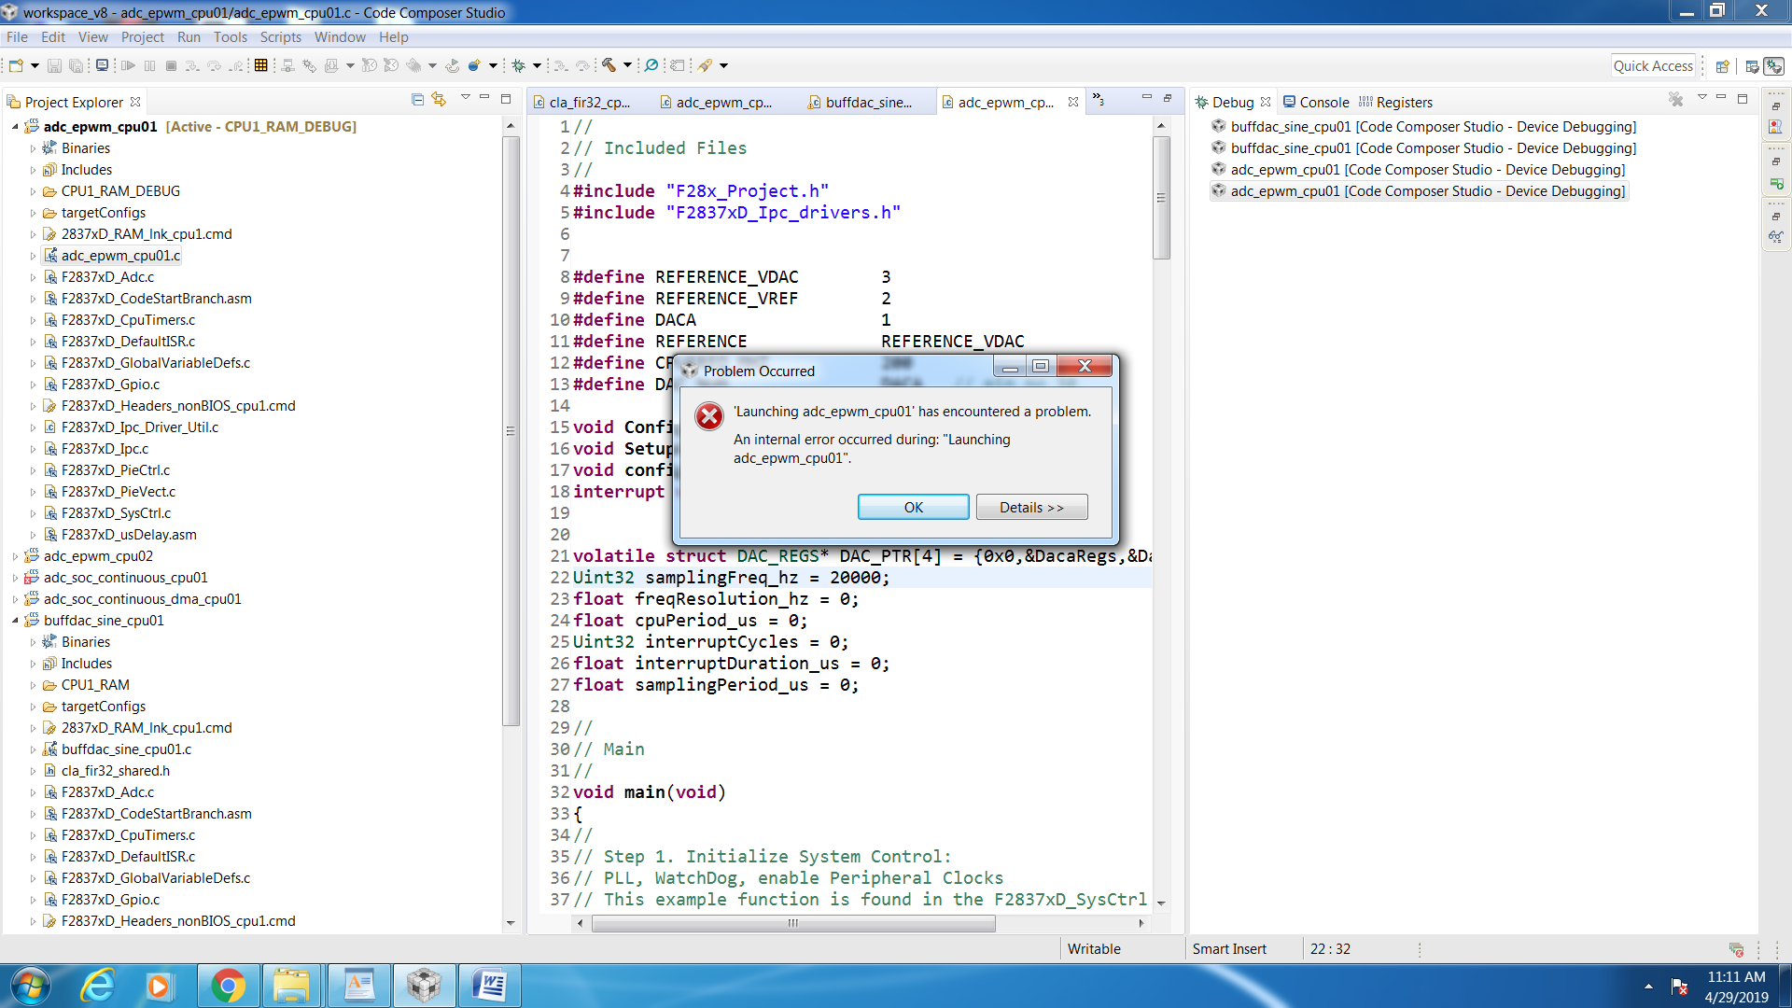Click Remove All Terminated Launches icon in Debug view
Image resolution: width=1792 pixels, height=1008 pixels.
[x=1676, y=100]
